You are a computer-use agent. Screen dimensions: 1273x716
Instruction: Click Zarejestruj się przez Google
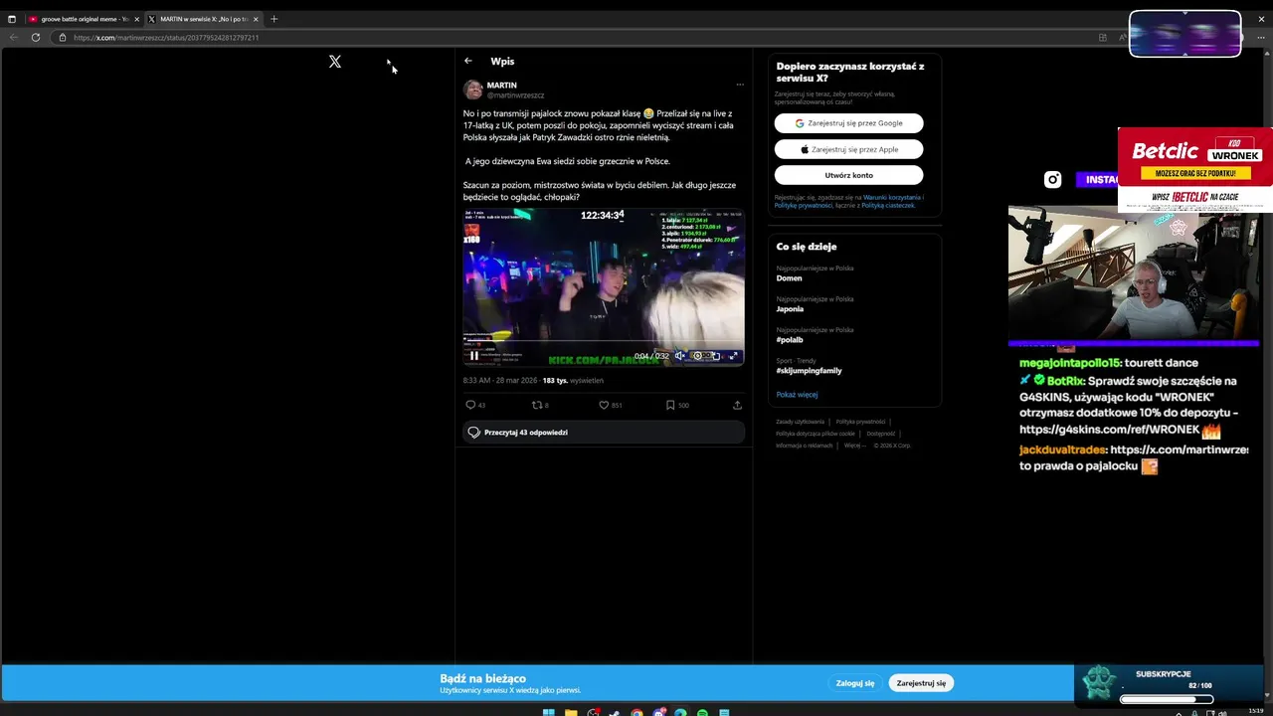(x=848, y=123)
